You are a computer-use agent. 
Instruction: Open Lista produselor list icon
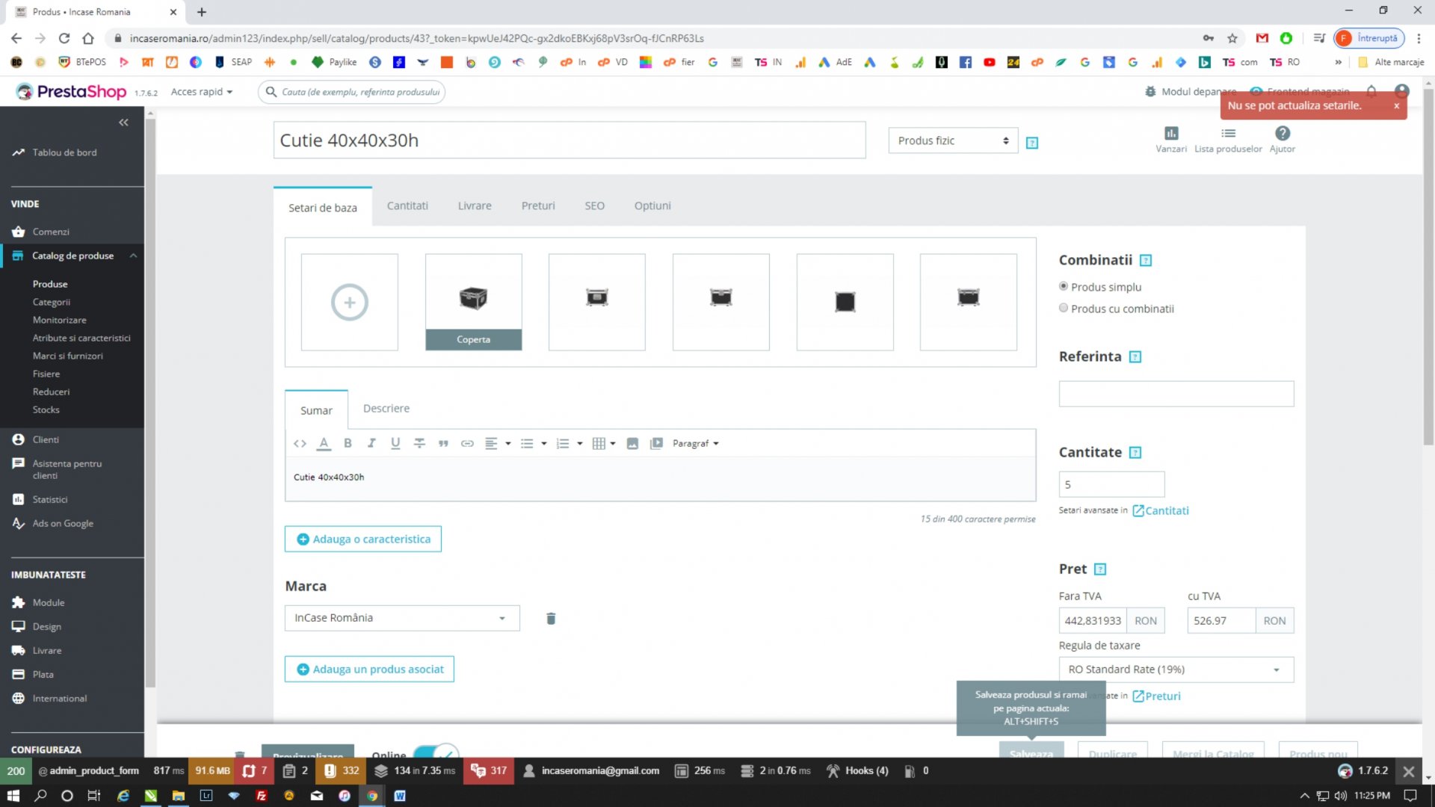pyautogui.click(x=1228, y=139)
